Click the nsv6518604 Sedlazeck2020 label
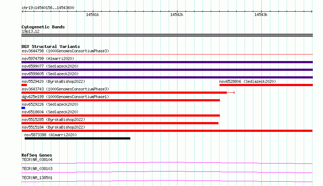323x186 pixels. [50, 112]
